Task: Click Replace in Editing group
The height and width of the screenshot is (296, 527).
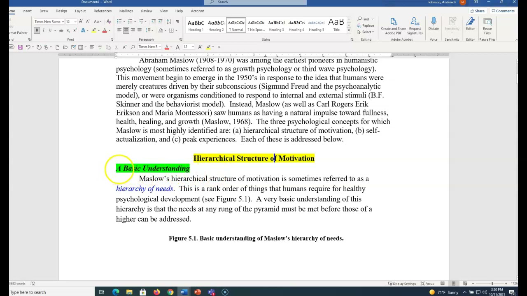Action: [x=366, y=25]
